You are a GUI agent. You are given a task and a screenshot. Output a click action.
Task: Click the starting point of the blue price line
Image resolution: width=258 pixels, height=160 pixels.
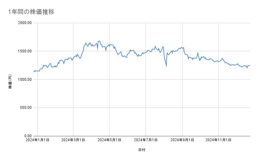(34, 72)
